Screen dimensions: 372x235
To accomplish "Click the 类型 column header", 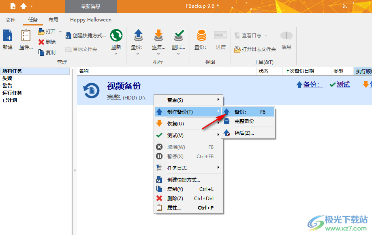I will pos(342,71).
